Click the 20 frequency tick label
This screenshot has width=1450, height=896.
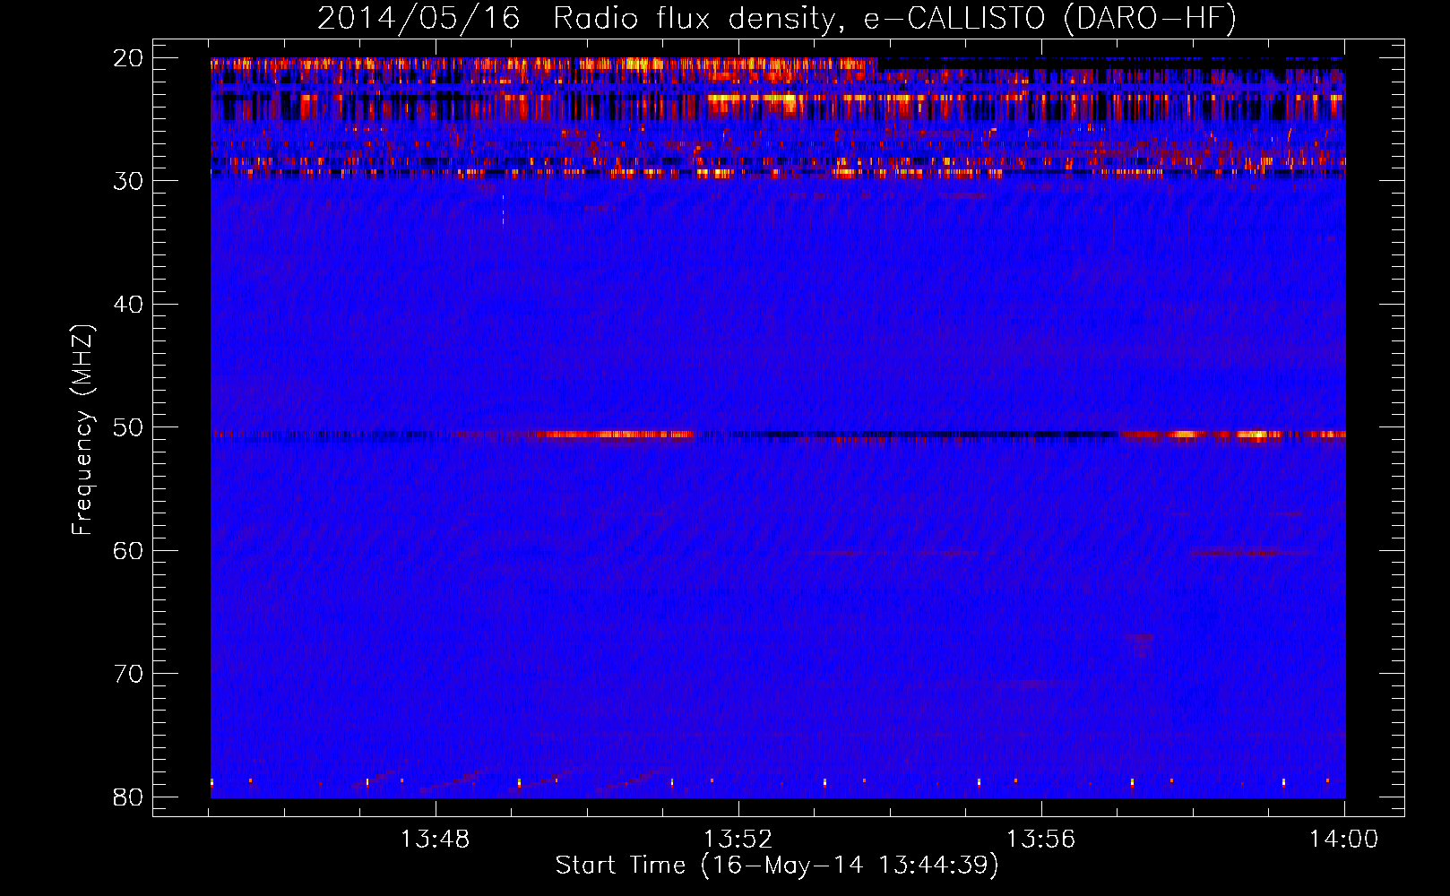coord(128,58)
